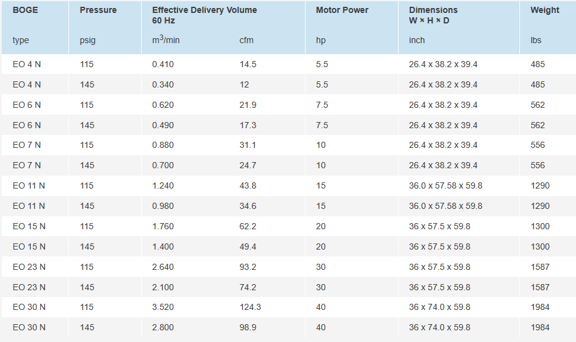Click the 36.0 x 57.58 x 59.8 dimensions in the 43.8 cfm row
The height and width of the screenshot is (342, 576).
tap(445, 185)
